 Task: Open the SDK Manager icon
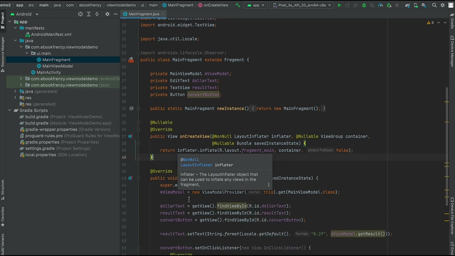coord(424,5)
